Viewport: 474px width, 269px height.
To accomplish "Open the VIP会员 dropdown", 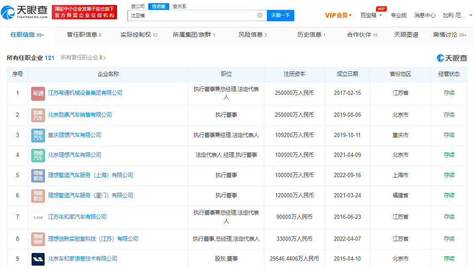I will coord(338,15).
